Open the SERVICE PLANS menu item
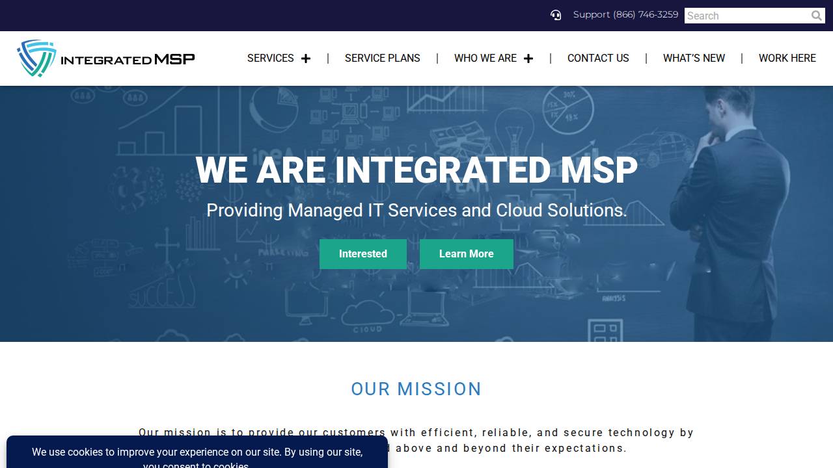833x468 pixels. [382, 58]
